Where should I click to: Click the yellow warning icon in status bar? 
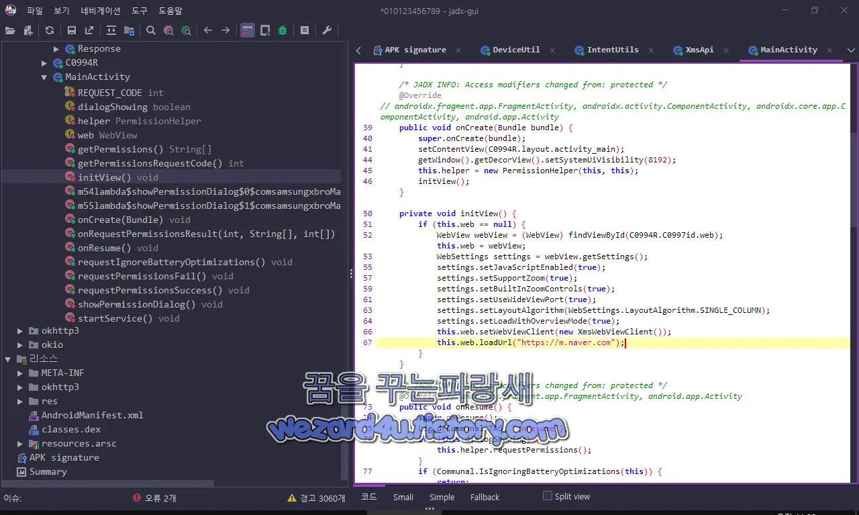(292, 498)
